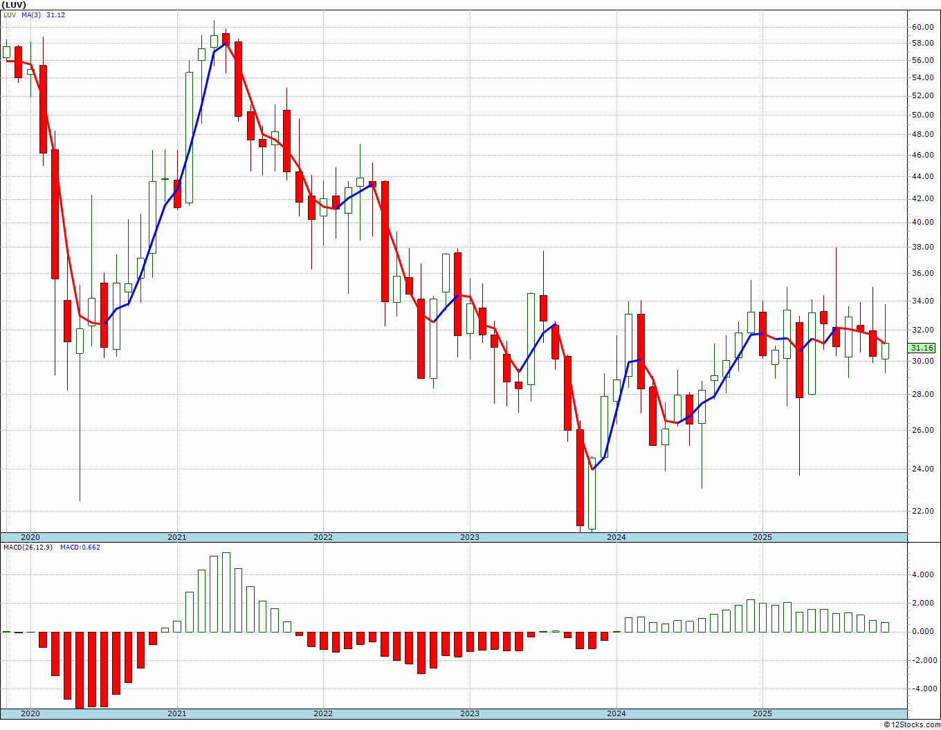The height and width of the screenshot is (730, 941).
Task: Click the 2024 year label under MACD panel
Action: (x=616, y=713)
